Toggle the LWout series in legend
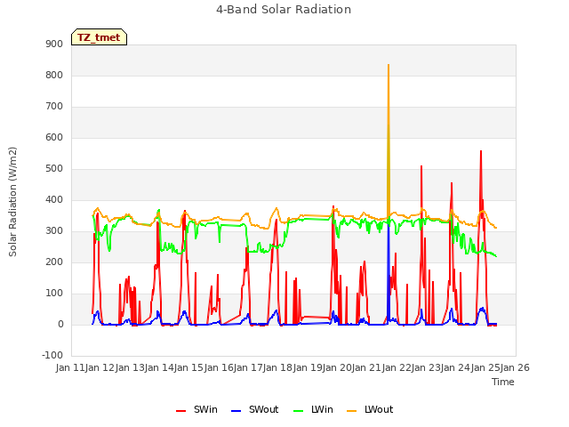Image resolution: width=569 pixels, height=427 pixels. tap(370, 409)
